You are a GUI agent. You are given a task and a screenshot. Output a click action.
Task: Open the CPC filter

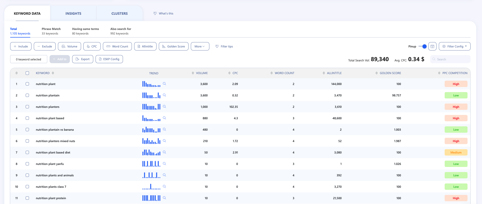coord(92,46)
